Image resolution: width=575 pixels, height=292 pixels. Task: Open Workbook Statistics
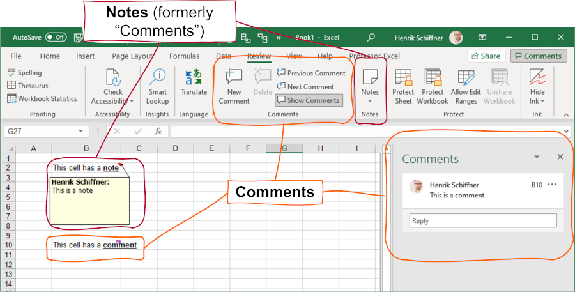point(42,98)
